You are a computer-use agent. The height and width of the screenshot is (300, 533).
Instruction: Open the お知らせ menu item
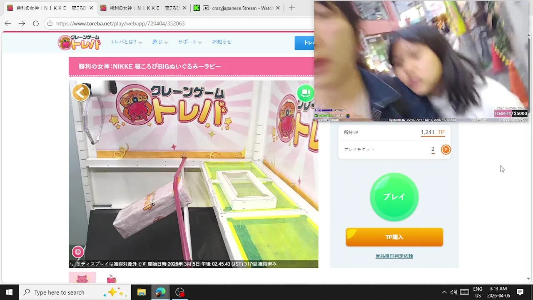(x=222, y=42)
